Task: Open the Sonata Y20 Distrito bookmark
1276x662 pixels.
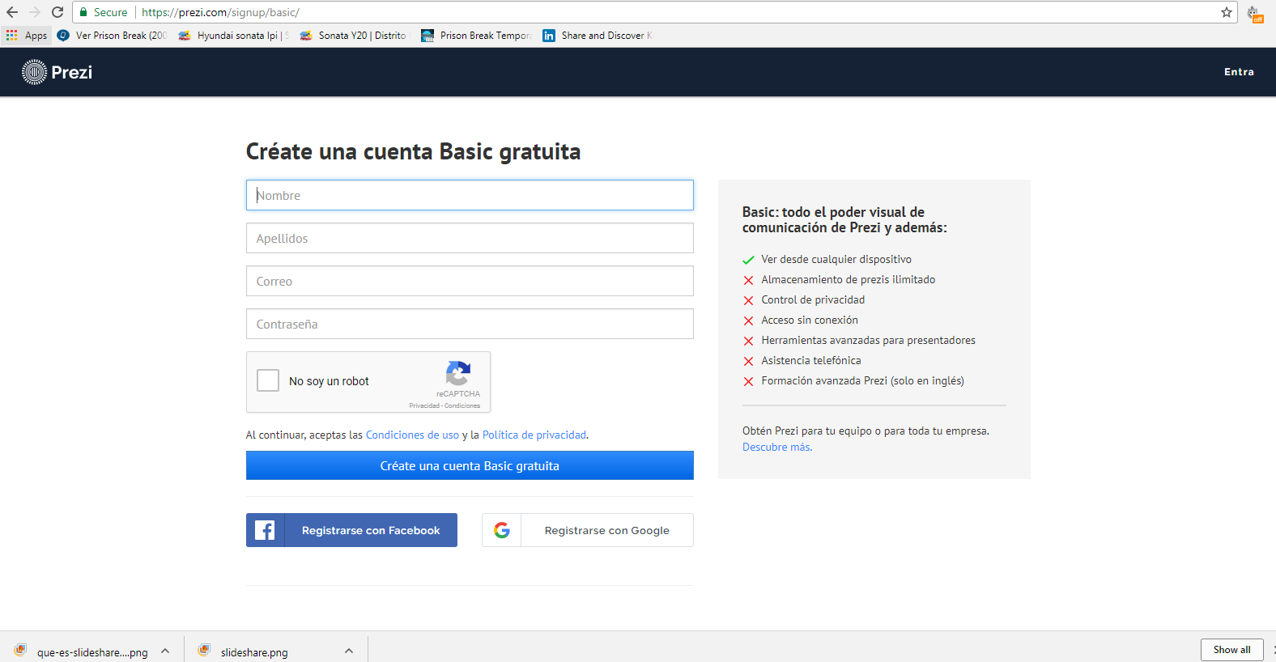Action: pos(354,36)
